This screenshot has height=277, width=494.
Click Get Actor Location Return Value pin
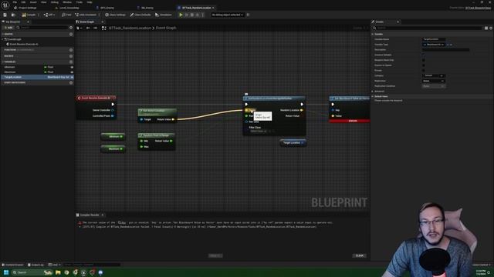coord(173,119)
